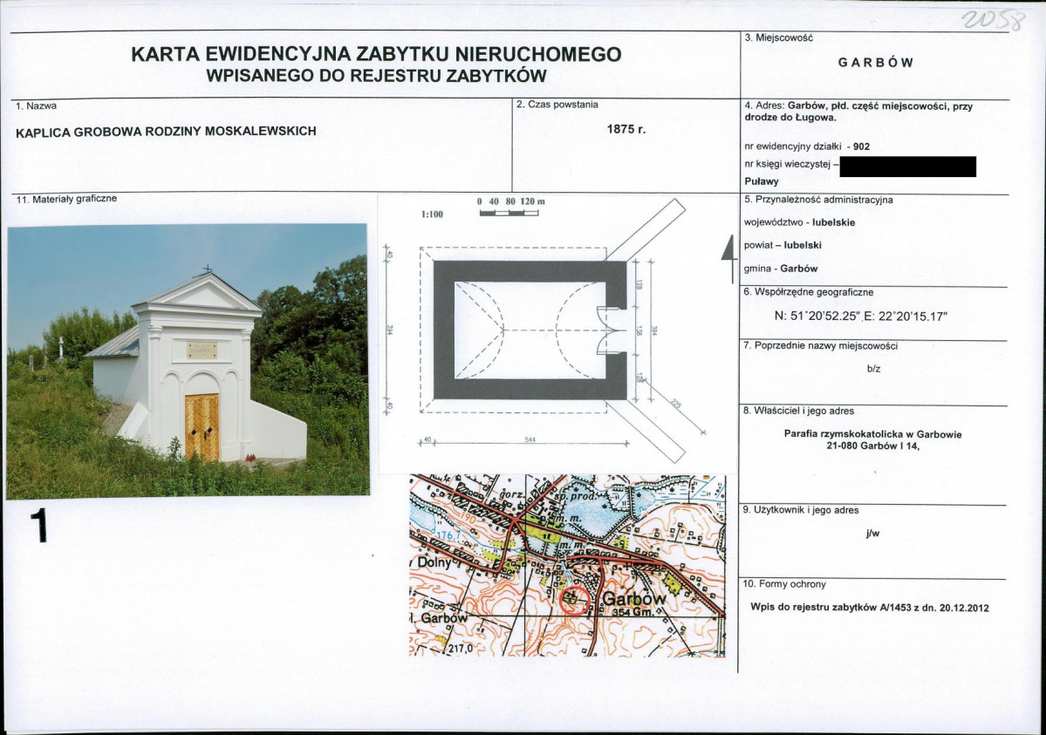
Task: Click the name KAPLICA GROBOWA RODZINY MOSKALEWSKICH
Action: pos(167,132)
